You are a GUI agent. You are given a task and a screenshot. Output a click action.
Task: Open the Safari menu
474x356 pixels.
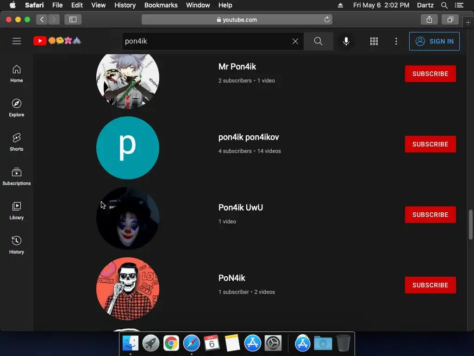[x=34, y=5]
